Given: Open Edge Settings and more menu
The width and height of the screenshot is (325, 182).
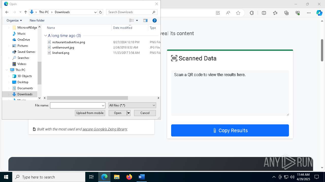Looking at the screenshot, I should point(309,13).
